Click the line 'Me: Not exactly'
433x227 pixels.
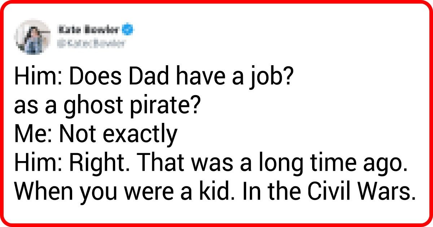pyautogui.click(x=96, y=134)
